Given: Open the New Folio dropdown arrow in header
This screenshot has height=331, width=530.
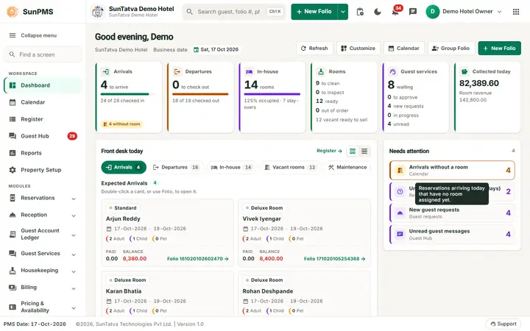Looking at the screenshot, I should (x=343, y=12).
